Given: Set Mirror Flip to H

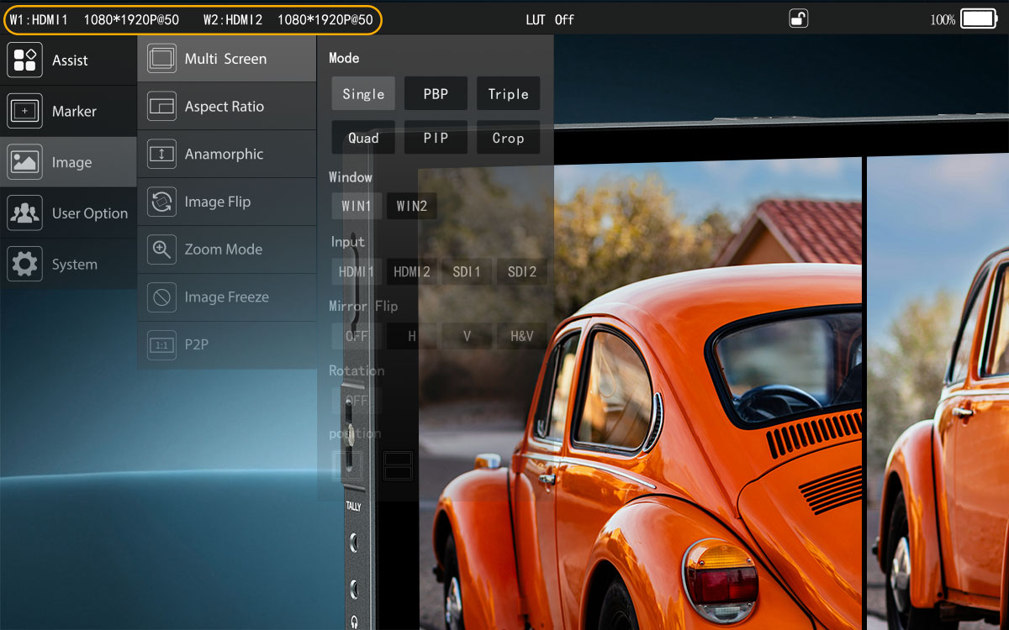Looking at the screenshot, I should [x=412, y=336].
